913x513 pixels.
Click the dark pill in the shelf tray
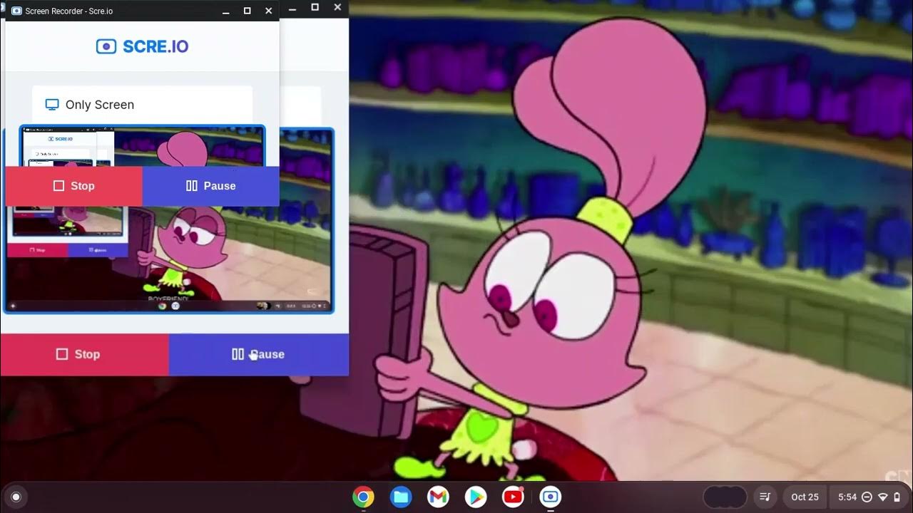pyautogui.click(x=725, y=497)
